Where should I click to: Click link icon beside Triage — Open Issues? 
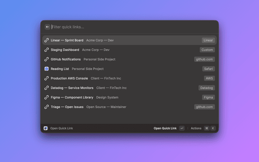click(47, 107)
